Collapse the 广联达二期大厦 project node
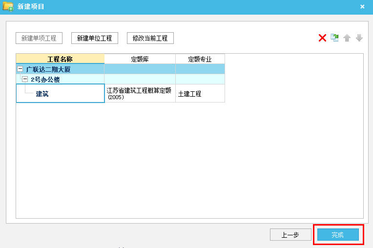Image resolution: width=373 pixels, height=248 pixels. point(20,69)
